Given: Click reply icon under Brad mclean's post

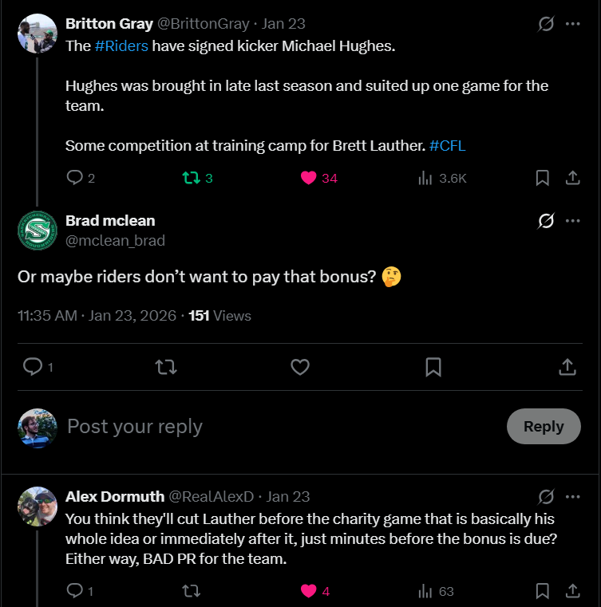Looking at the screenshot, I should [x=33, y=367].
